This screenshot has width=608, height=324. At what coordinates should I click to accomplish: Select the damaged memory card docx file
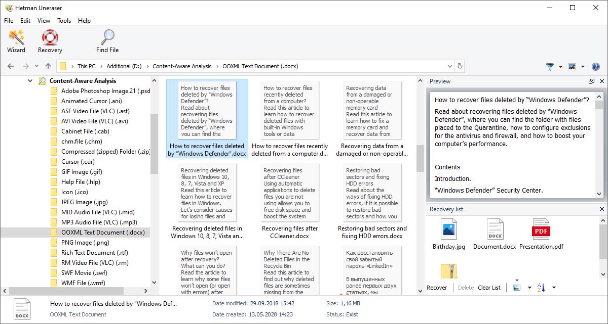pos(372,118)
